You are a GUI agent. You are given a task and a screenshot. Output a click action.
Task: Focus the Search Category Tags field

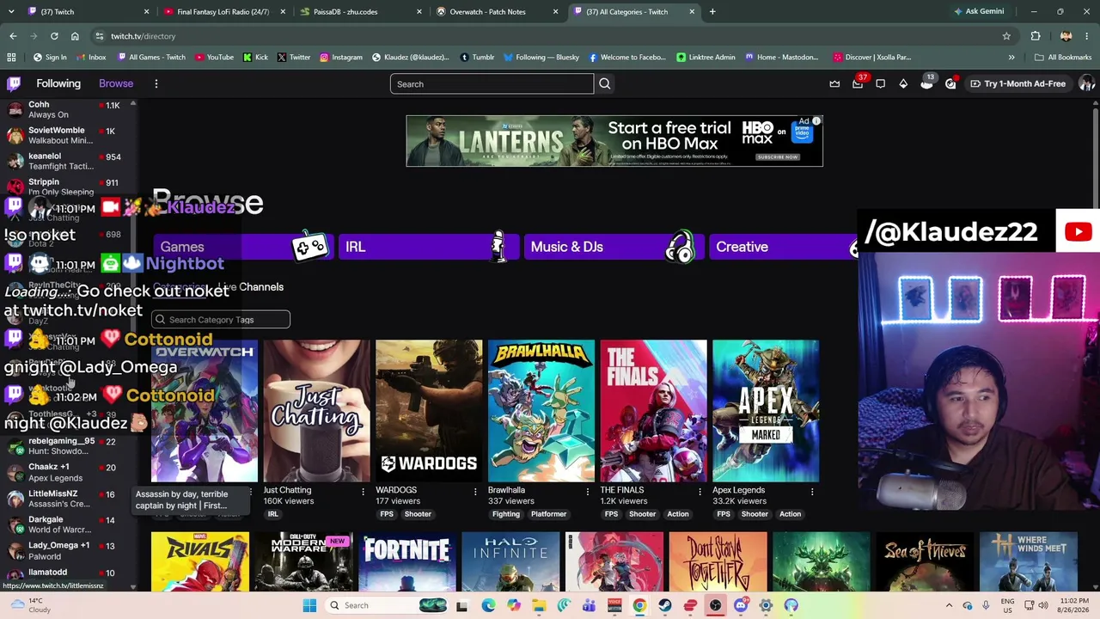[x=221, y=320]
